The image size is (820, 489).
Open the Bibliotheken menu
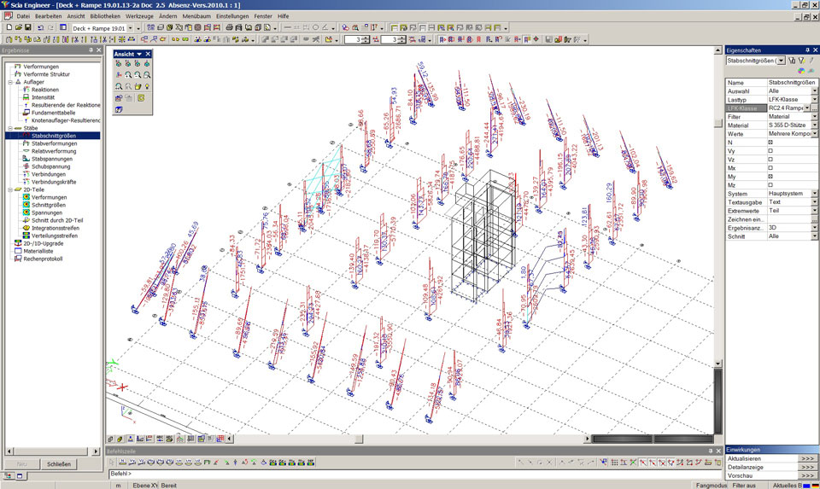(x=105, y=16)
